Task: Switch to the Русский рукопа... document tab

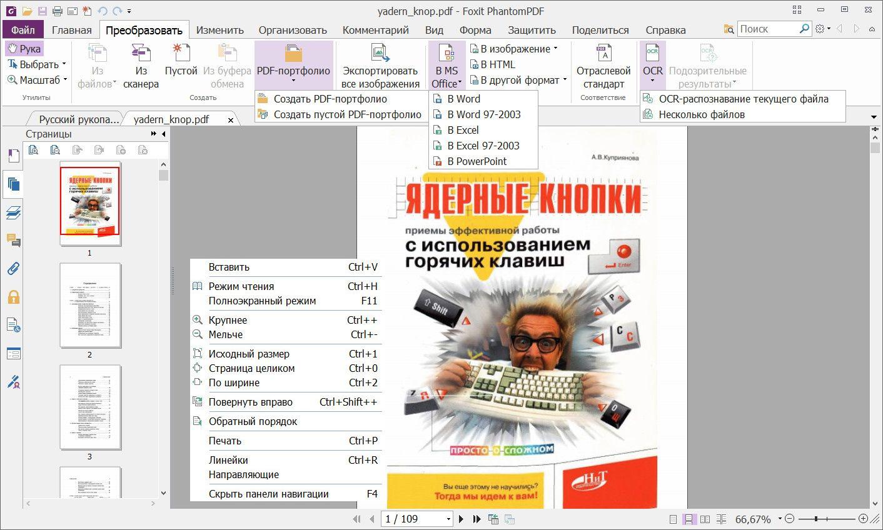Action: (79, 119)
